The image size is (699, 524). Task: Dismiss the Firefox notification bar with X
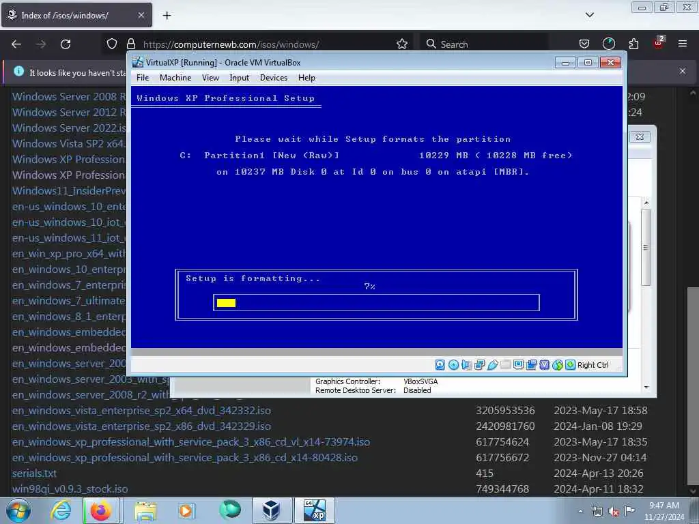coord(683,71)
